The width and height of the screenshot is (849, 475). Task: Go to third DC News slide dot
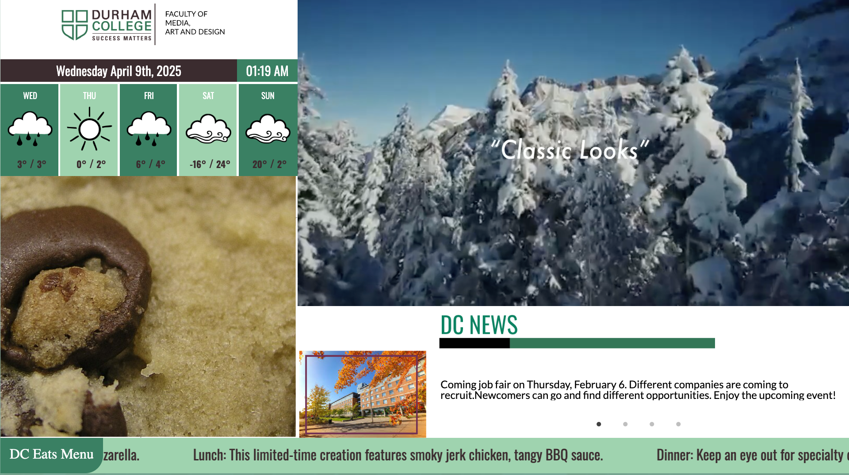[x=652, y=424]
